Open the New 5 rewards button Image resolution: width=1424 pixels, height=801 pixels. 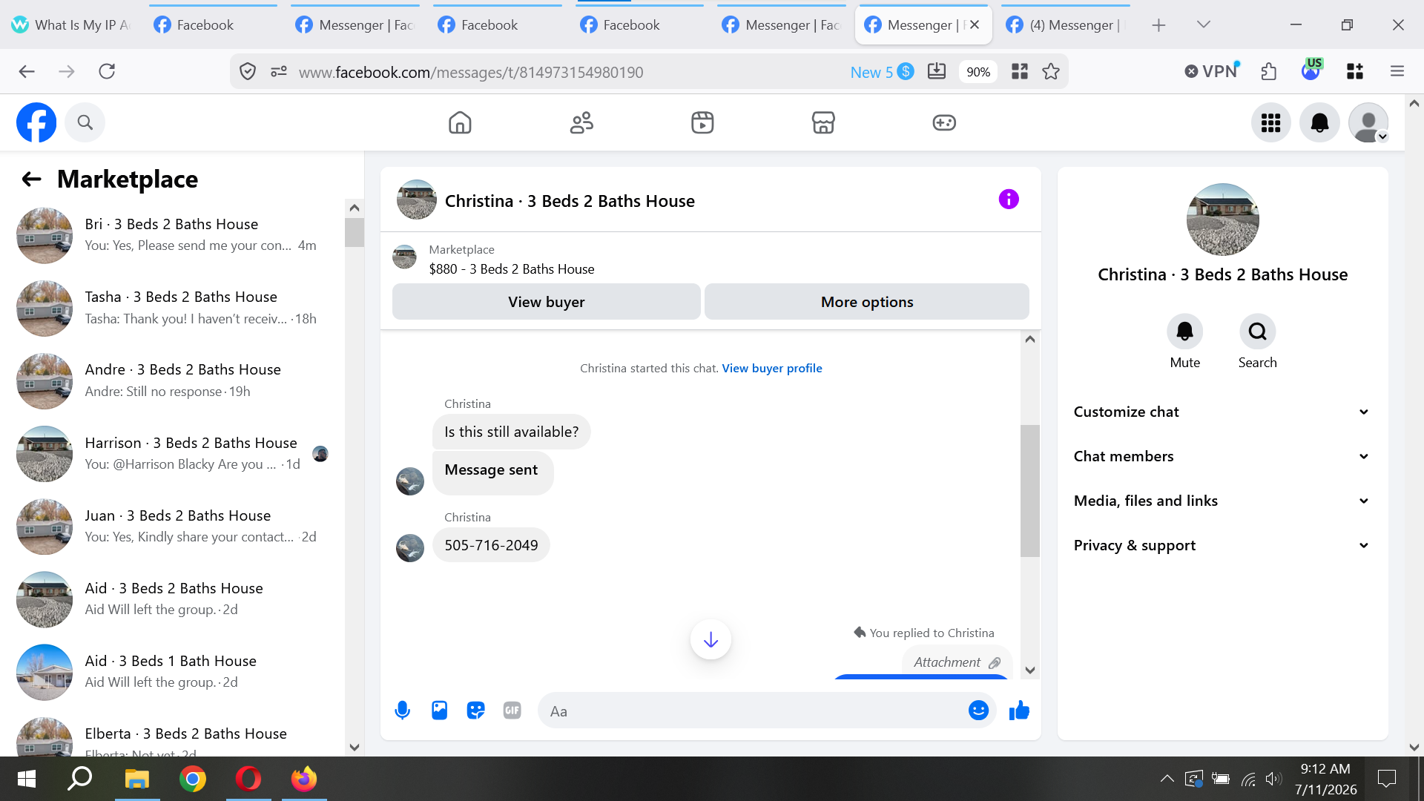coord(881,72)
